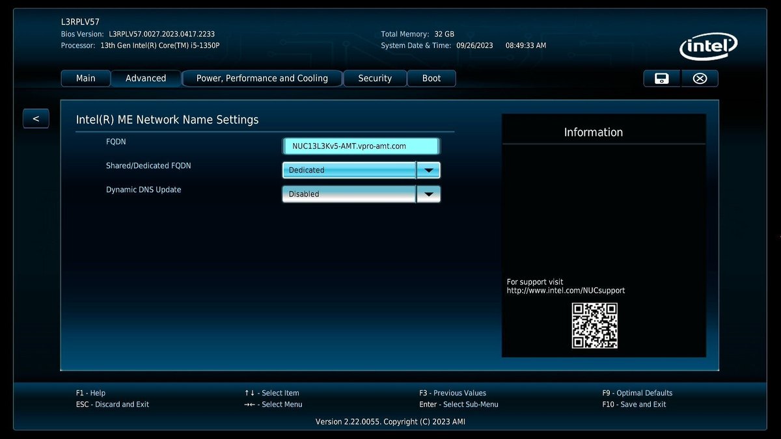Go back with the left chevron button
This screenshot has width=781, height=439.
point(36,118)
